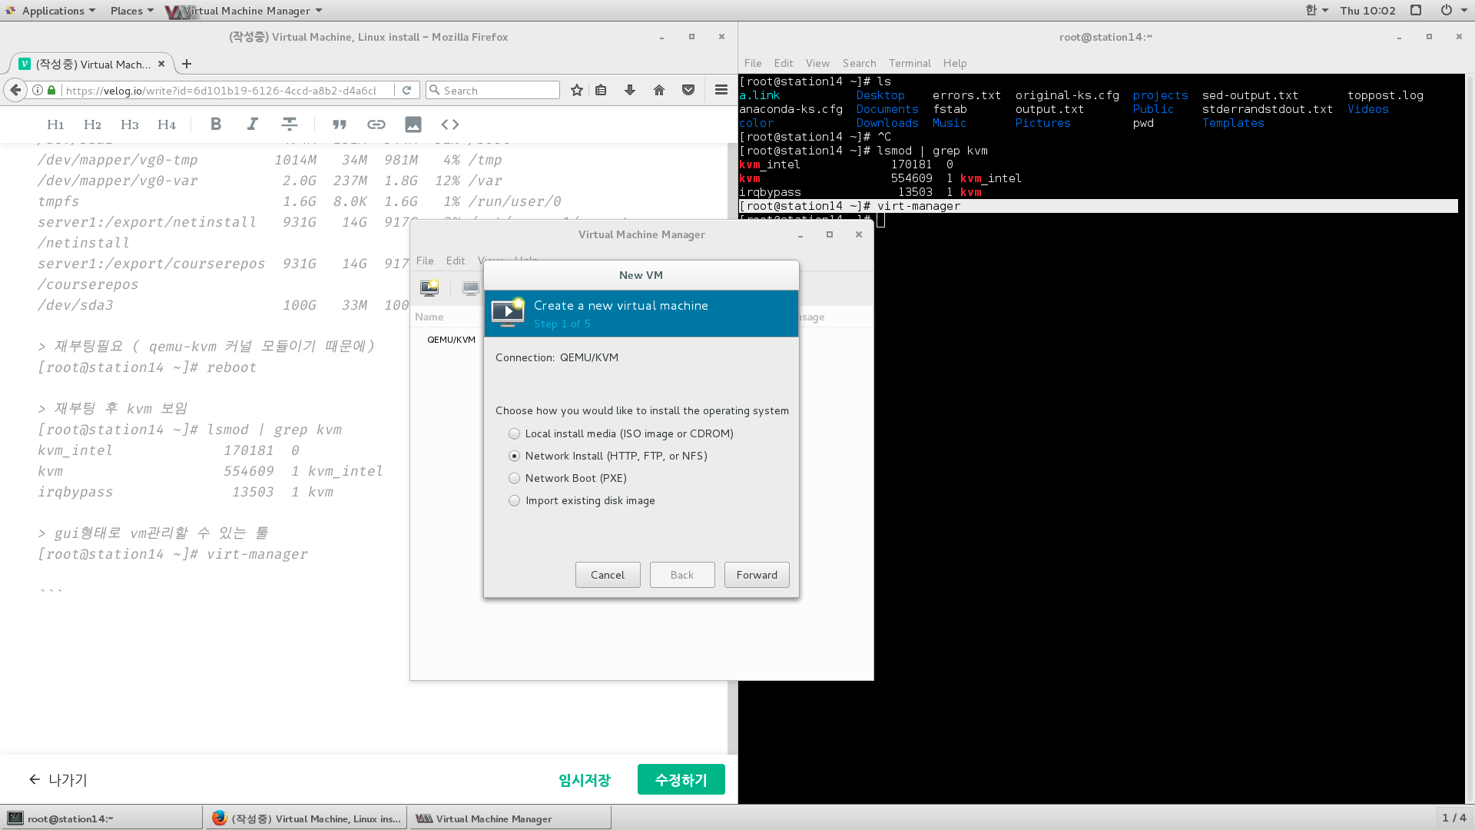The width and height of the screenshot is (1475, 830).
Task: Insert an image via image icon
Action: tap(413, 124)
